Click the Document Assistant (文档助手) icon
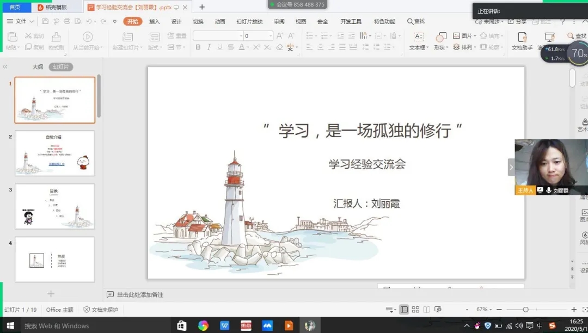Viewport: 588px width, 333px height. point(522,37)
